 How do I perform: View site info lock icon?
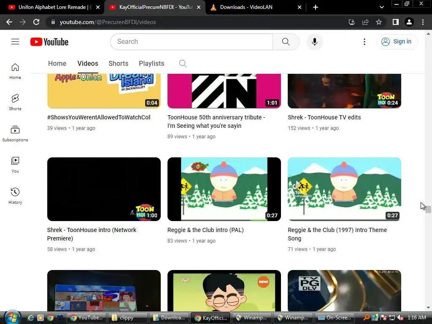point(53,22)
